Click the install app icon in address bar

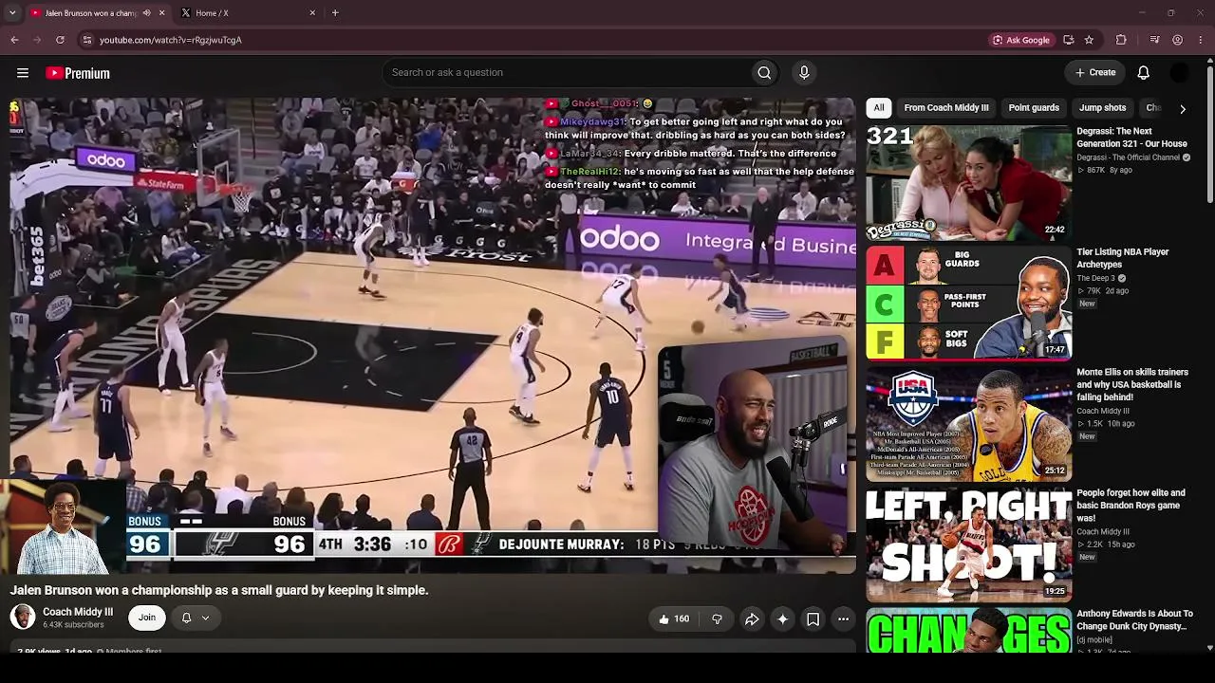(x=1069, y=40)
